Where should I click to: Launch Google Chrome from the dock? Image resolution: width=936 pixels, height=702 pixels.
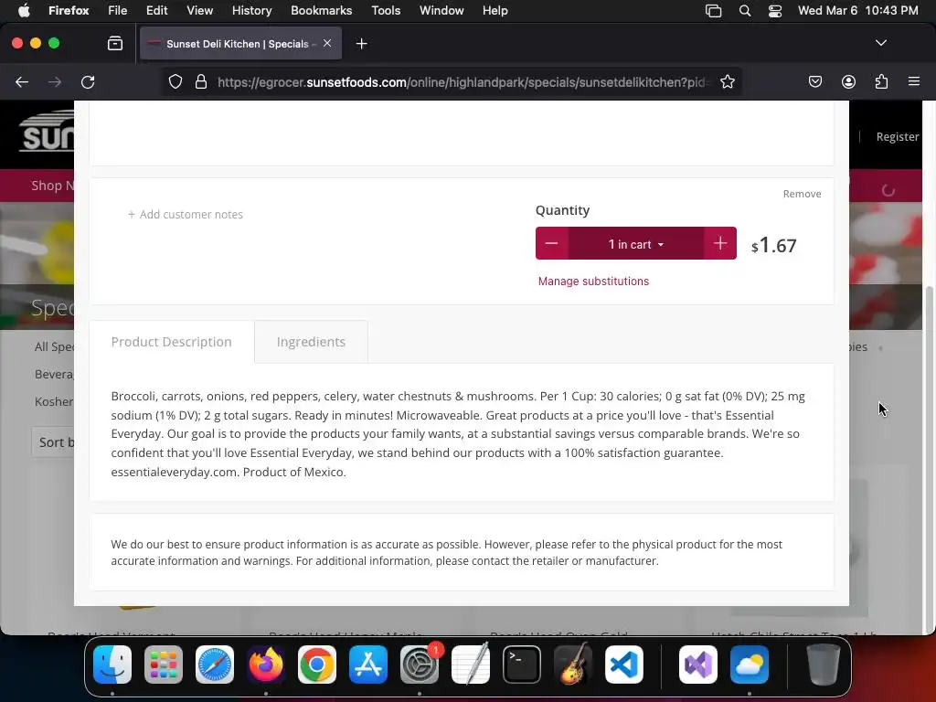[317, 665]
